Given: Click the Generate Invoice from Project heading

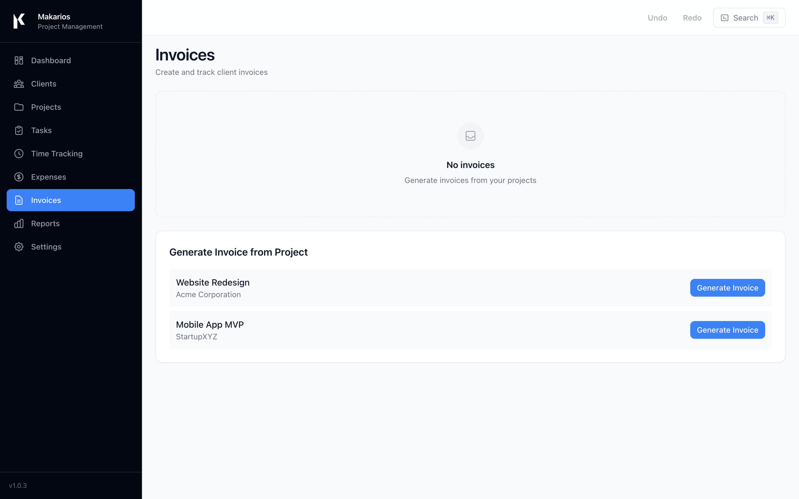Looking at the screenshot, I should (x=238, y=252).
